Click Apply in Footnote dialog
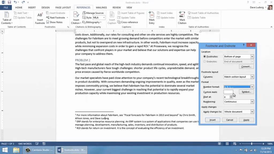This screenshot has width=274, height=154. [246, 120]
